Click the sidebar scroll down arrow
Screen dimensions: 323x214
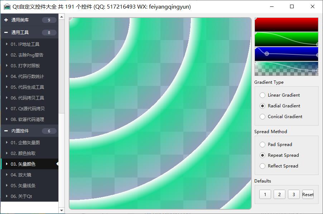tap(61, 210)
